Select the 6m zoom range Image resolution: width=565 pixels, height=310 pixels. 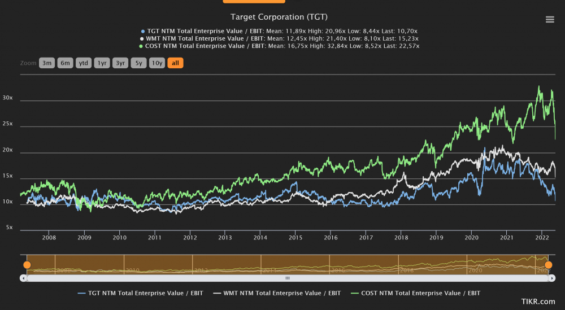tap(65, 63)
